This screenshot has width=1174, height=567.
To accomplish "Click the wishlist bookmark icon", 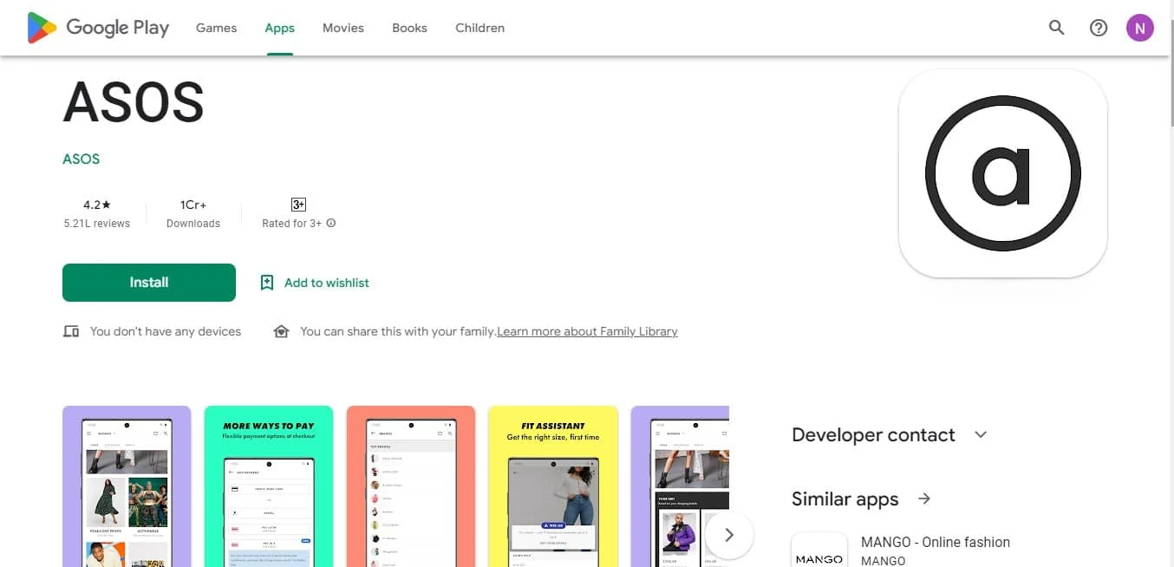I will pos(267,283).
